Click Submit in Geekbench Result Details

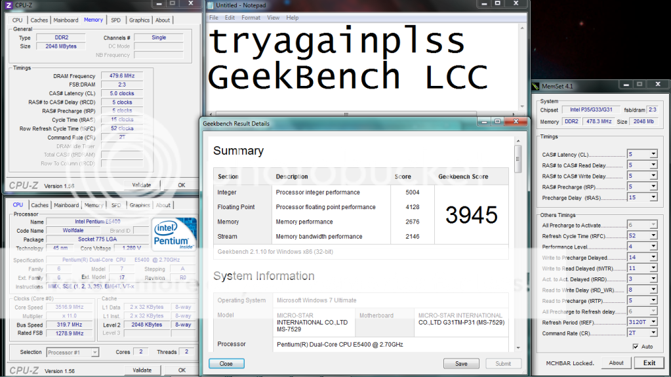coord(503,364)
